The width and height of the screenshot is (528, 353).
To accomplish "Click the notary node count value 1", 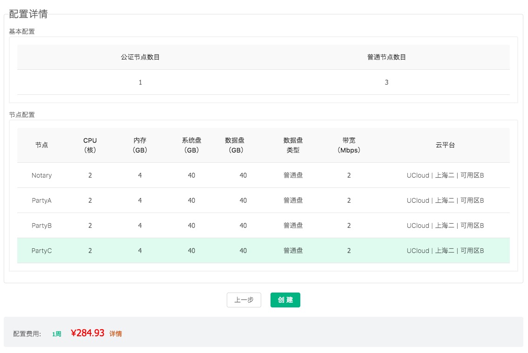I will 141,82.
